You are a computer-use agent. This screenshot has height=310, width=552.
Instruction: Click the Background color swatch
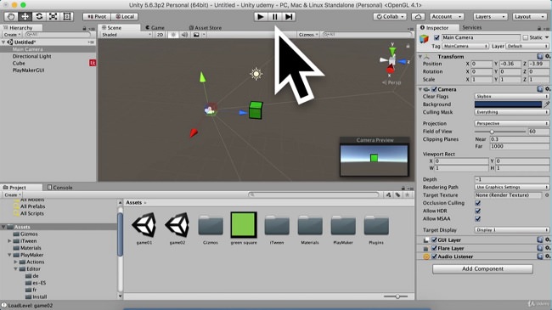(508, 104)
